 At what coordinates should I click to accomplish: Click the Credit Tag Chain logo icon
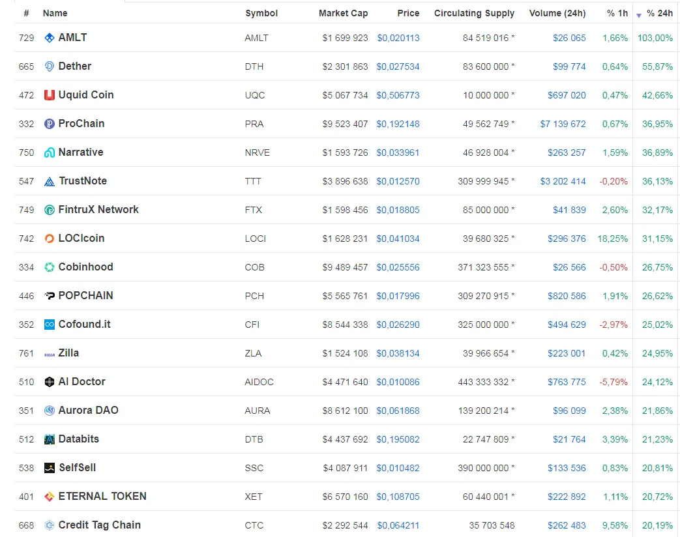50,525
